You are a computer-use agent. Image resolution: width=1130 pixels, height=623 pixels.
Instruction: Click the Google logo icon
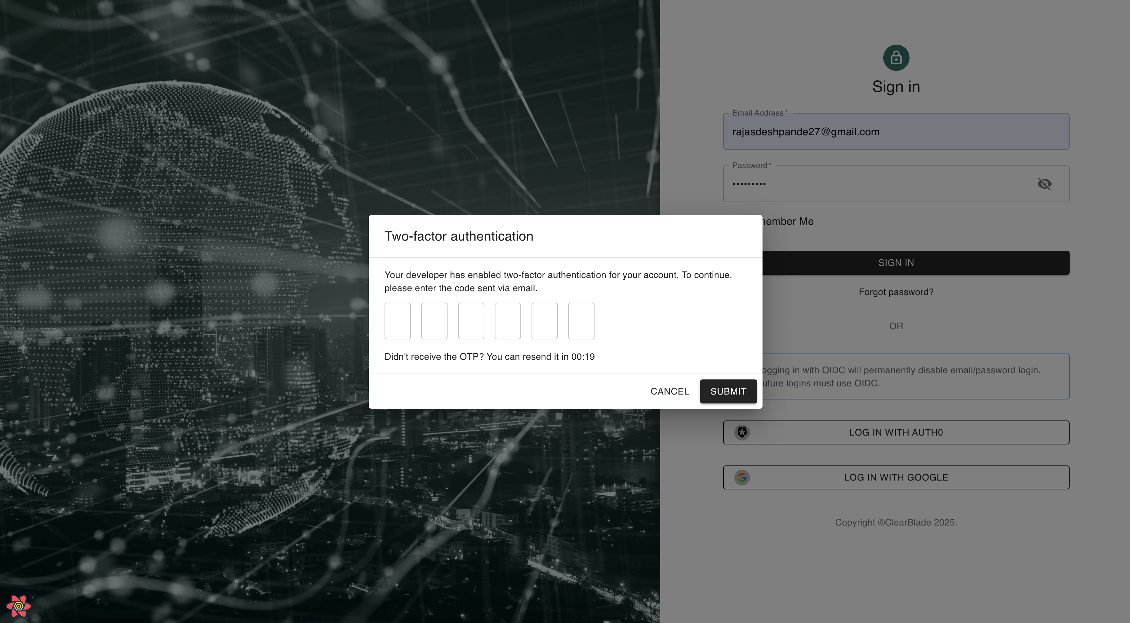click(x=742, y=477)
